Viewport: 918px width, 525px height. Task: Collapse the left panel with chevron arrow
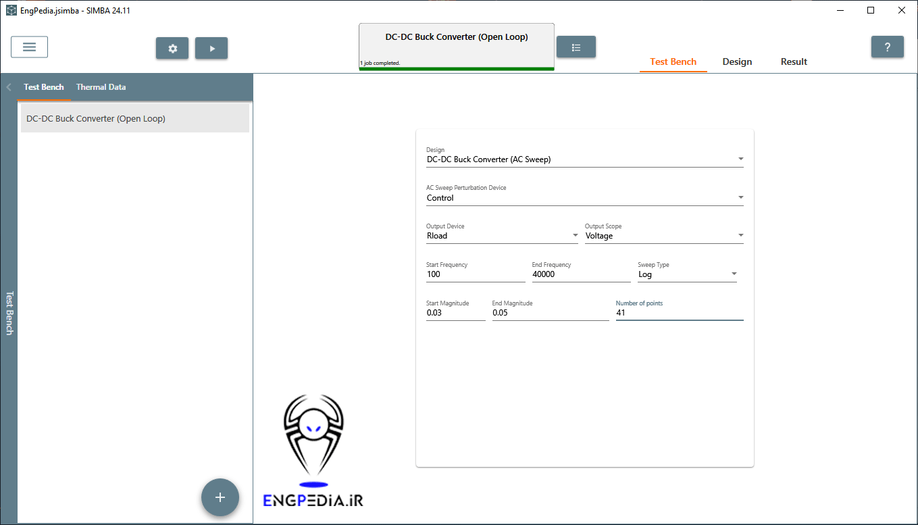pos(9,87)
